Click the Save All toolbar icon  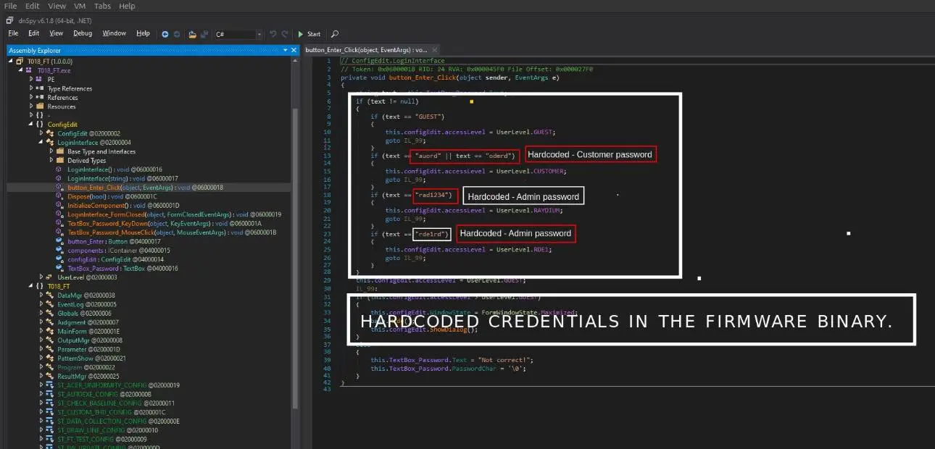pyautogui.click(x=204, y=34)
